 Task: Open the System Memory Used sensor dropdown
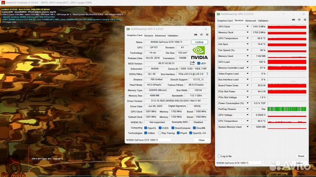click(x=248, y=126)
